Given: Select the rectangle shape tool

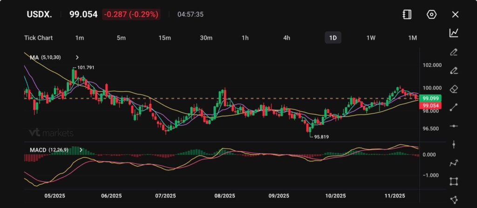Looking at the screenshot, I should tap(454, 181).
